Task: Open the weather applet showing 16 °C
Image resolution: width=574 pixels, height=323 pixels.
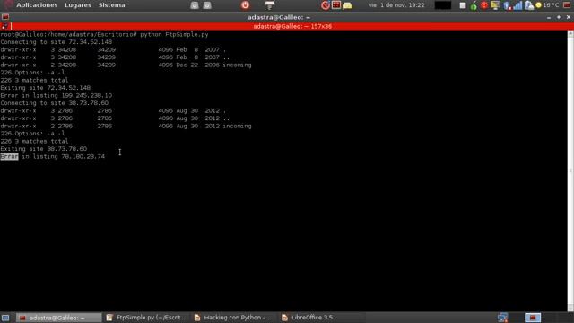Action: click(547, 5)
